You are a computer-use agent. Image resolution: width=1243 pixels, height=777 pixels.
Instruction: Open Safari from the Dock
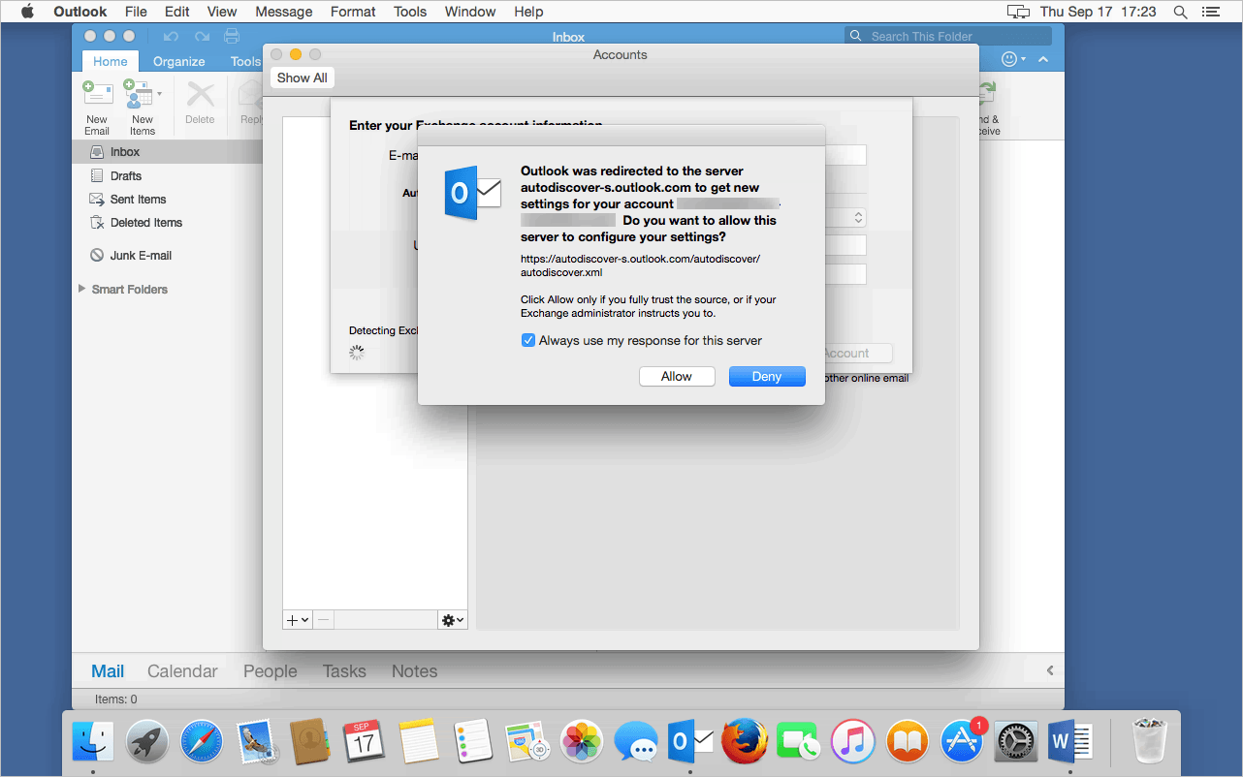pyautogui.click(x=202, y=742)
